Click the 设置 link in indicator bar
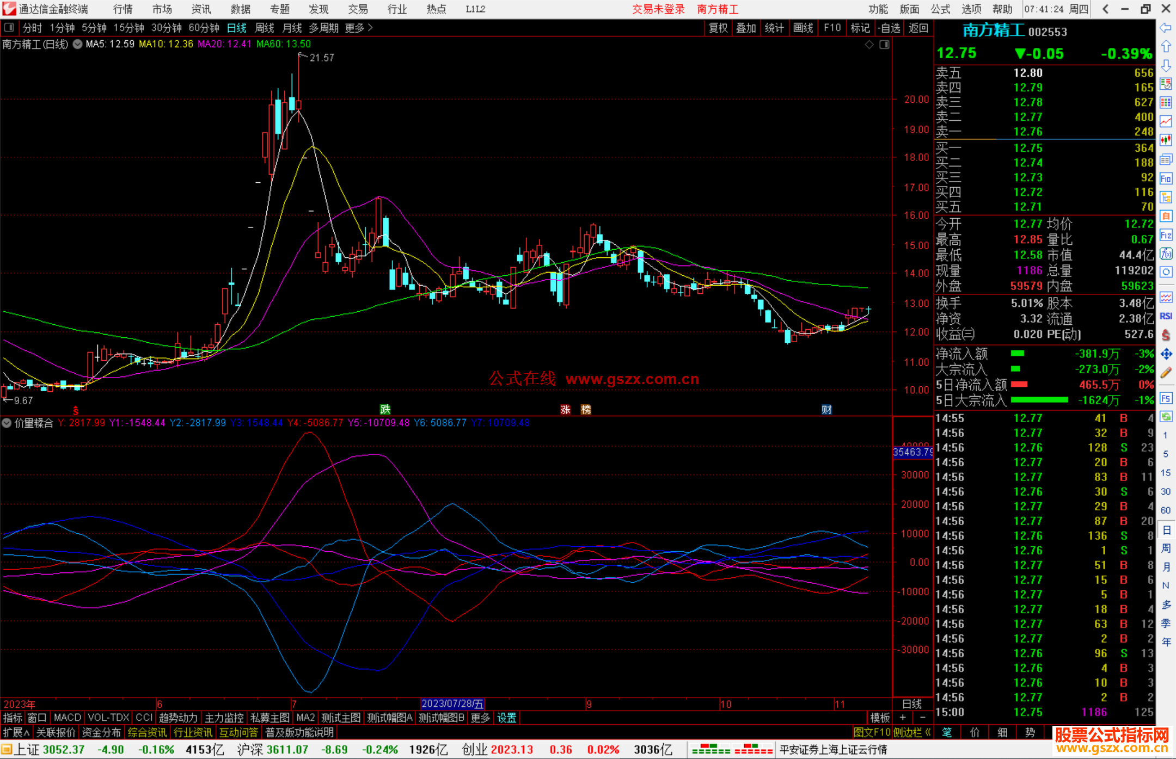1176x759 pixels. pos(506,718)
